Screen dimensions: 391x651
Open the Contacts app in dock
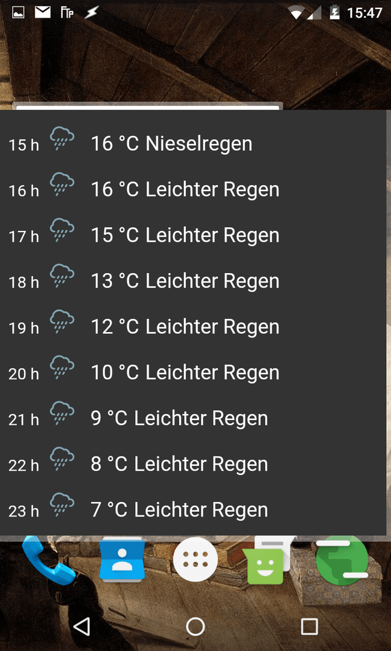tap(122, 560)
